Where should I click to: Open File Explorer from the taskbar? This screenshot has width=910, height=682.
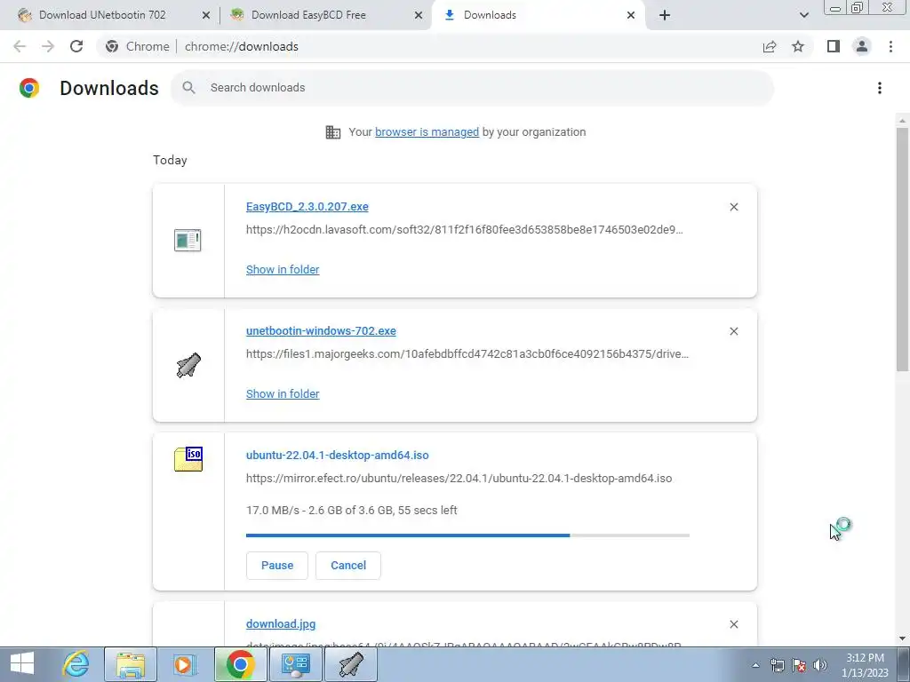(131, 664)
